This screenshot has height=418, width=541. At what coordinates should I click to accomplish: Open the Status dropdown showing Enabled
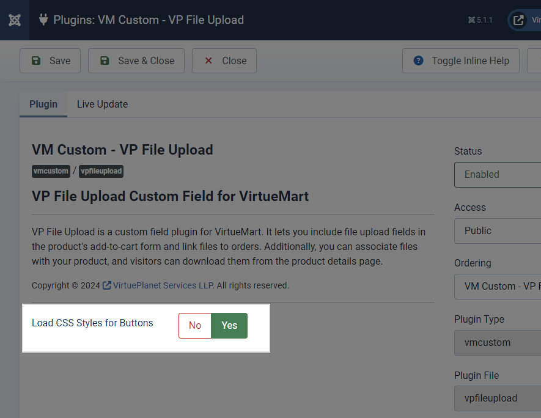tap(498, 175)
